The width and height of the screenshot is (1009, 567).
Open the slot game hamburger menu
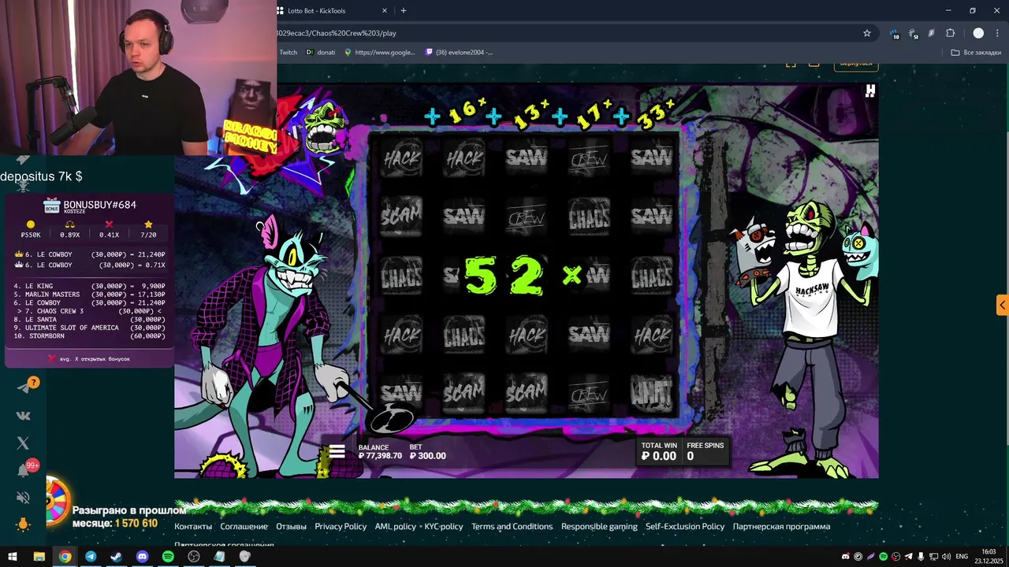click(337, 451)
